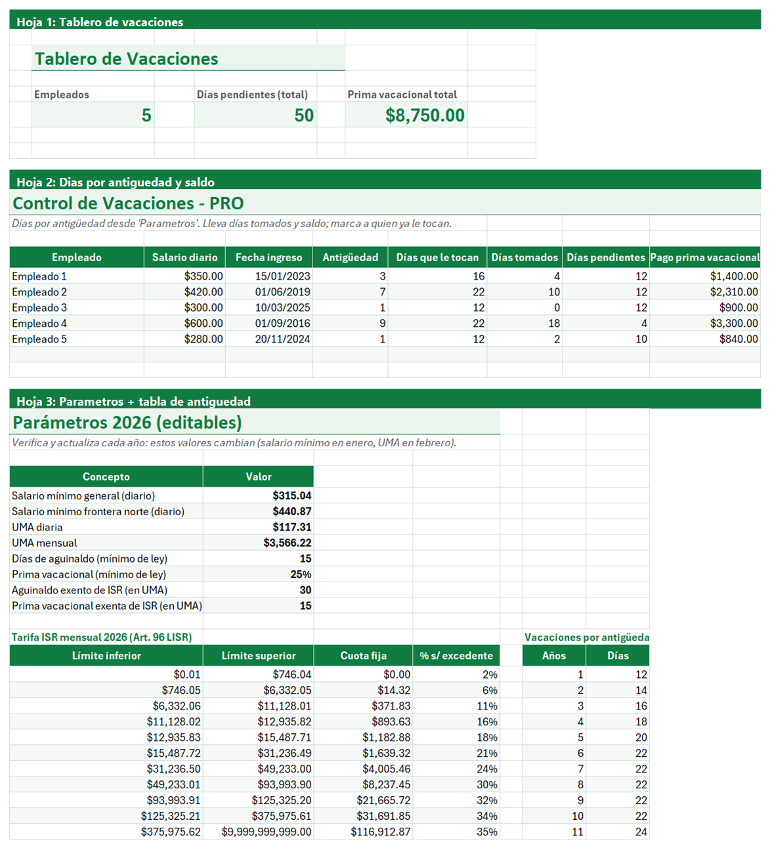
Task: Select the 'Límite superior' column header
Action: pos(259,656)
